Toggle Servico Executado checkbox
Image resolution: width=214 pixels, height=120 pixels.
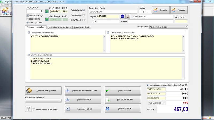click(x=29, y=55)
